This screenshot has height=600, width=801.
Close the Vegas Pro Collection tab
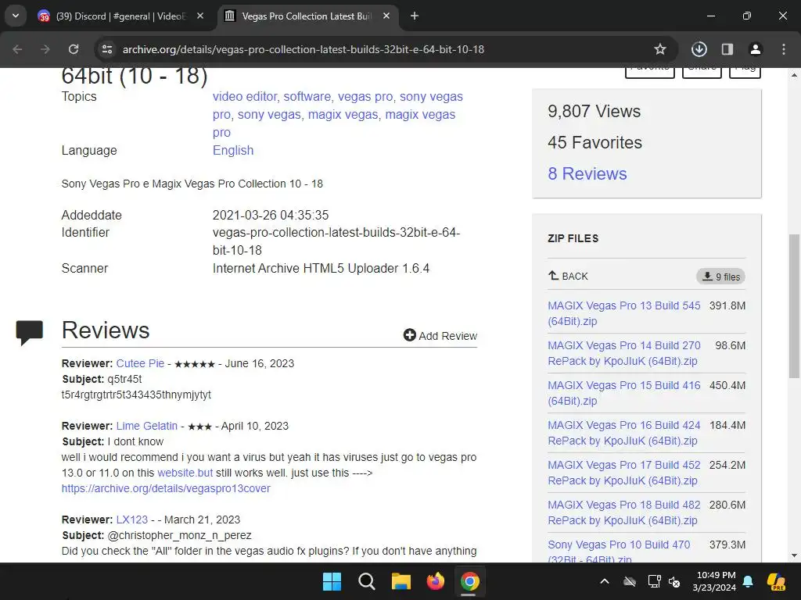(x=386, y=16)
